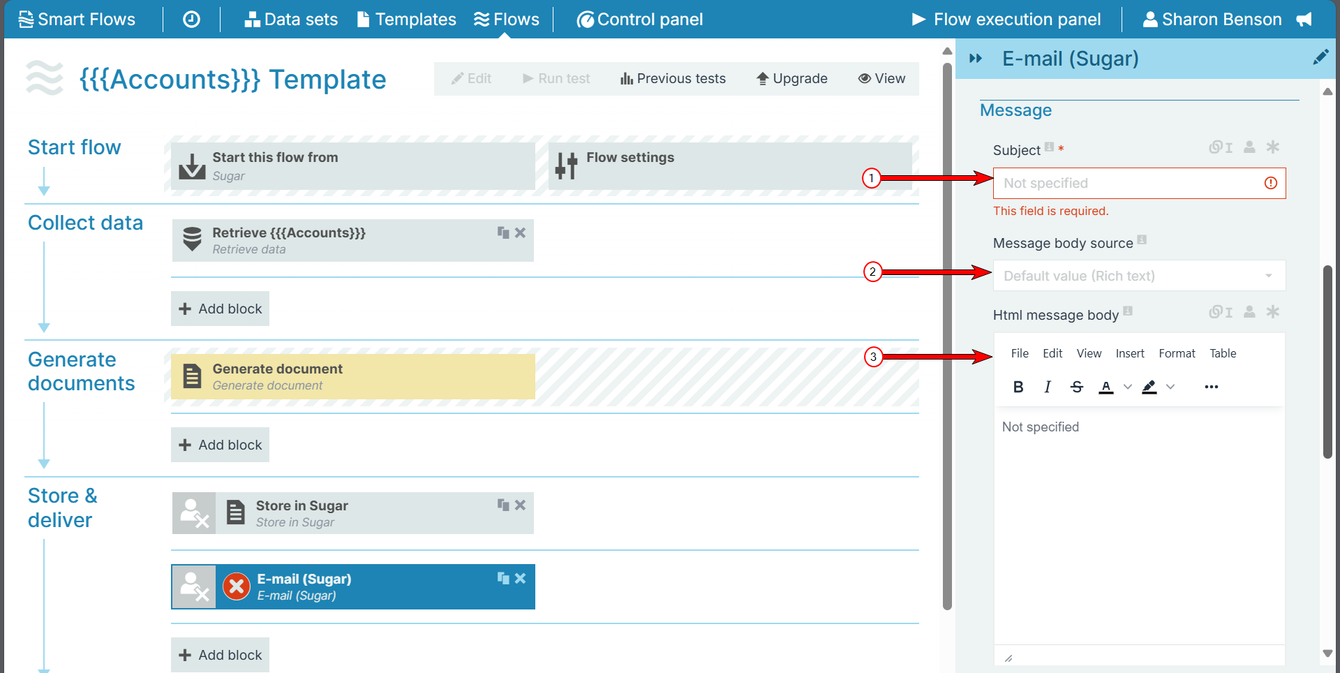The image size is (1340, 673).
Task: Toggle bold formatting
Action: [1018, 387]
